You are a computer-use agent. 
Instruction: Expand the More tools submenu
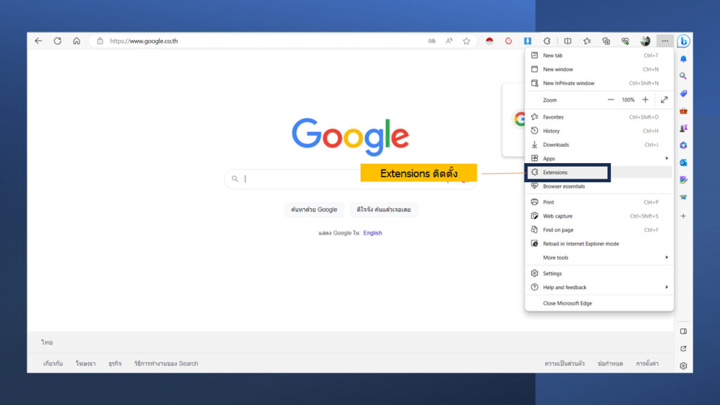pos(599,257)
